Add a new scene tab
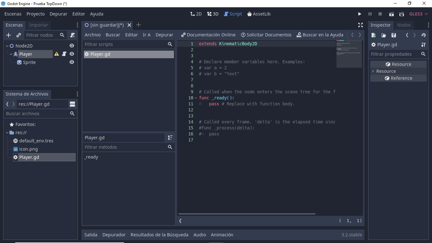The width and height of the screenshot is (432, 243). coord(138,25)
